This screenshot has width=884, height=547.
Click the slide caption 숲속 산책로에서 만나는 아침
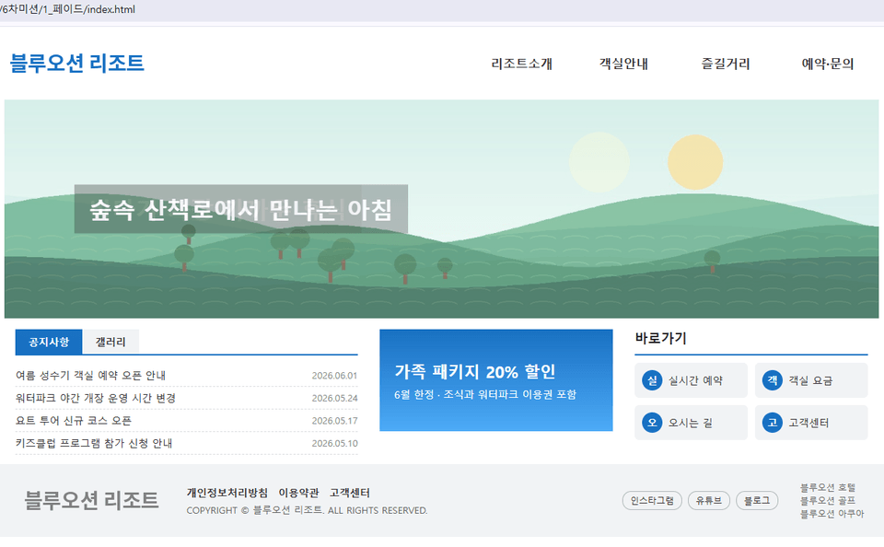click(x=240, y=210)
